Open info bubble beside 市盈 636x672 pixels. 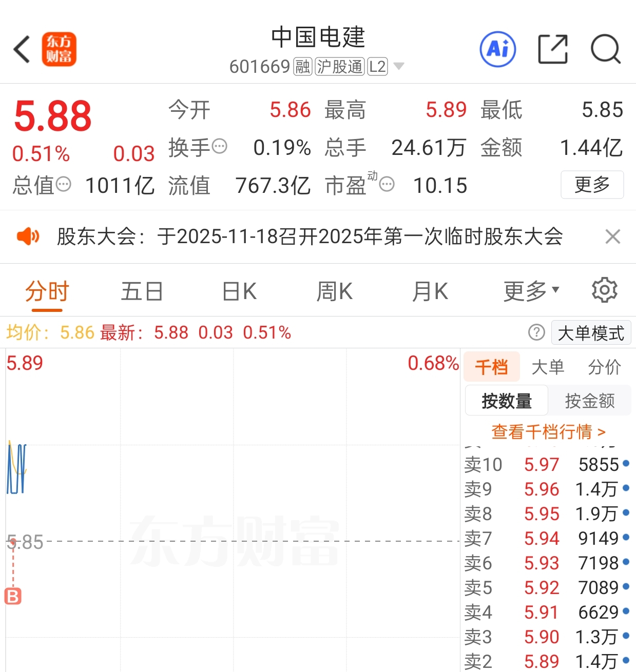387,184
